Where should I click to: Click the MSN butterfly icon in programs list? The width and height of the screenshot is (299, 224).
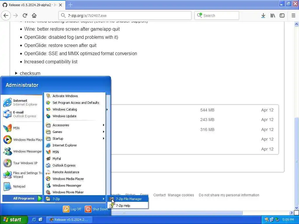tap(48, 152)
